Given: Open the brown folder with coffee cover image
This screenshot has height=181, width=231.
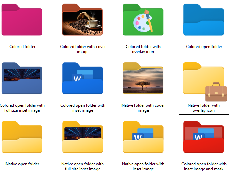Looking at the screenshot, I should pos(82,20).
